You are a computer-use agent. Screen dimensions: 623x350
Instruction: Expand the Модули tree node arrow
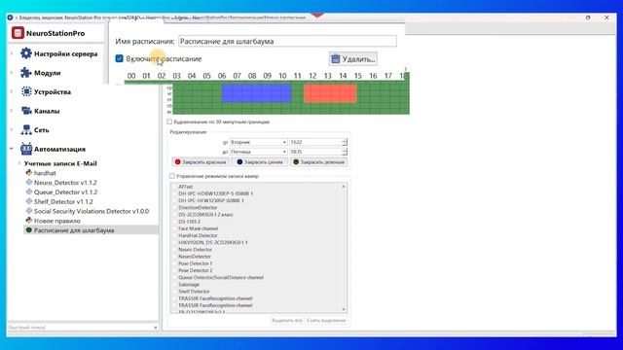(12, 73)
